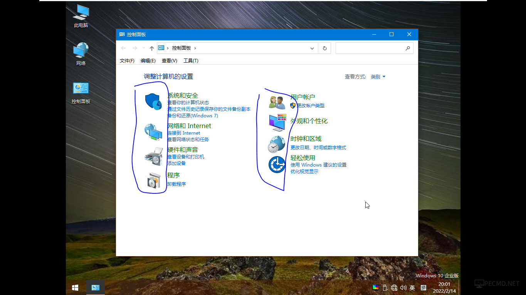Screen dimensions: 526x295
Task: Click the Back navigation arrow
Action: 123,48
